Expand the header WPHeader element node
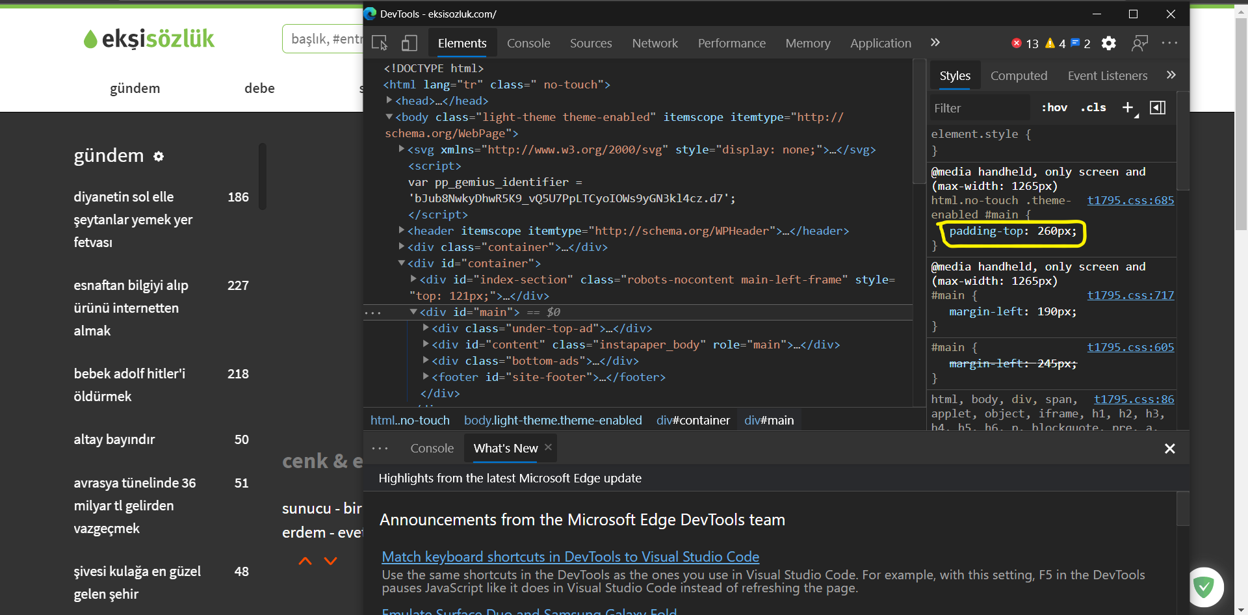Image resolution: width=1248 pixels, height=615 pixels. (401, 230)
